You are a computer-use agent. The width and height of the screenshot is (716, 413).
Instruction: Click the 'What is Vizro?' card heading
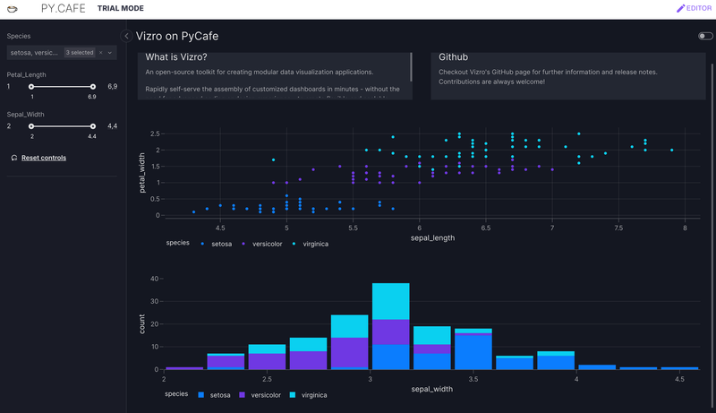click(176, 57)
